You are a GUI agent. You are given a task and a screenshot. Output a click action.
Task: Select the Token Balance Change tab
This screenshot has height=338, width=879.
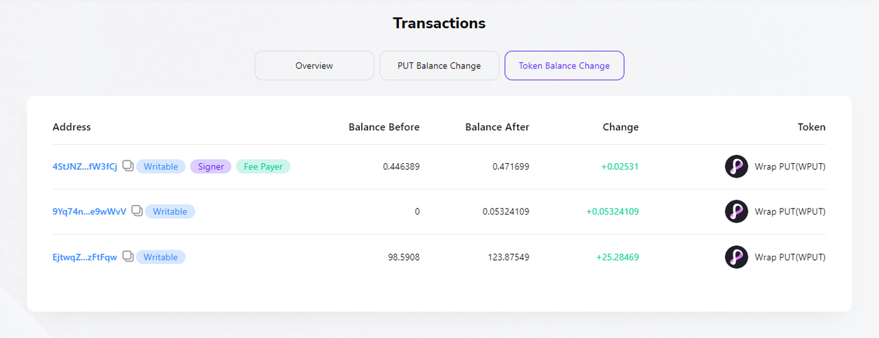click(x=564, y=66)
